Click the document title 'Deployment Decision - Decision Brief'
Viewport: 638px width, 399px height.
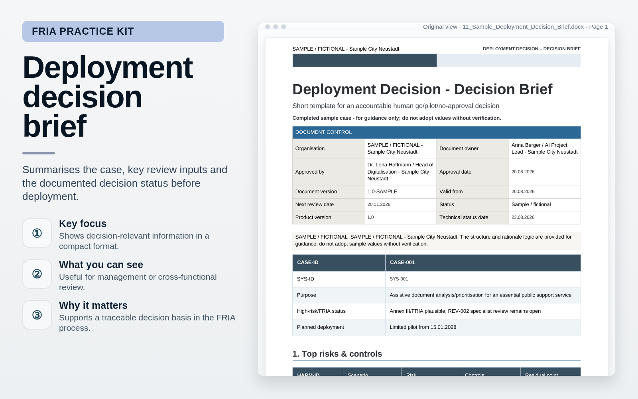click(422, 89)
